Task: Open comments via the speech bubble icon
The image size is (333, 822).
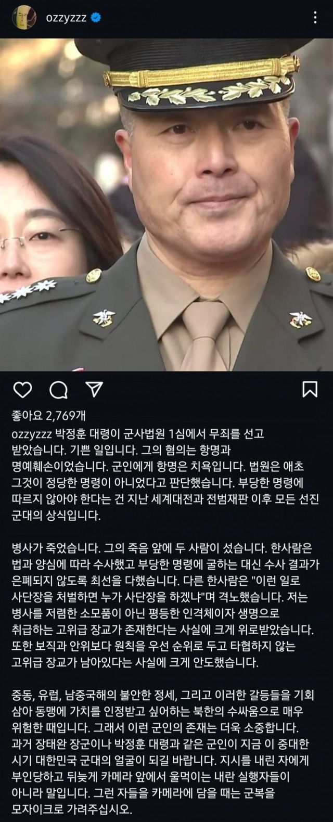Action: (58, 390)
